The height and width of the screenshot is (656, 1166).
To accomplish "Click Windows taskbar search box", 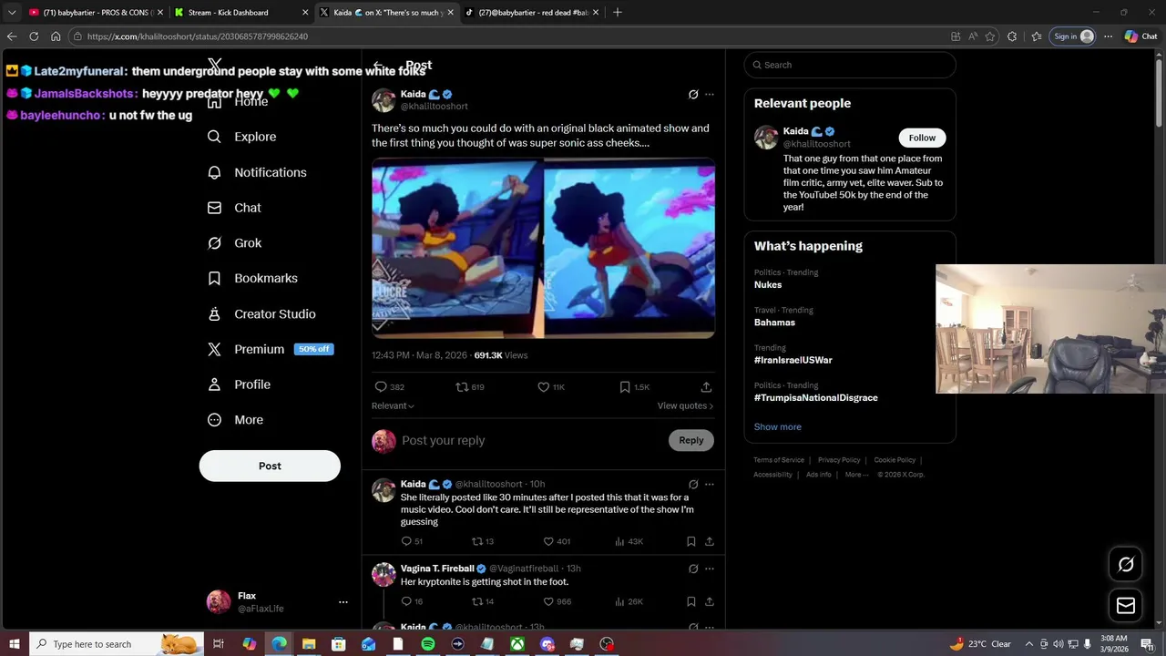I will [x=118, y=644].
